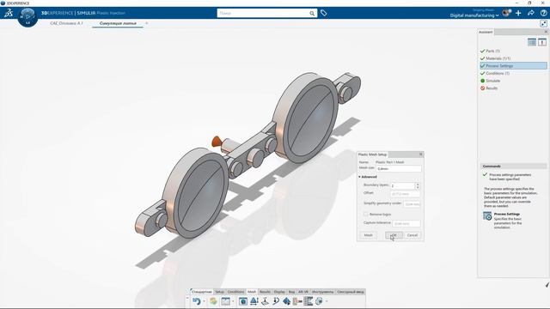
Task: Click the Undo icon in the action bar
Action: 197,301
